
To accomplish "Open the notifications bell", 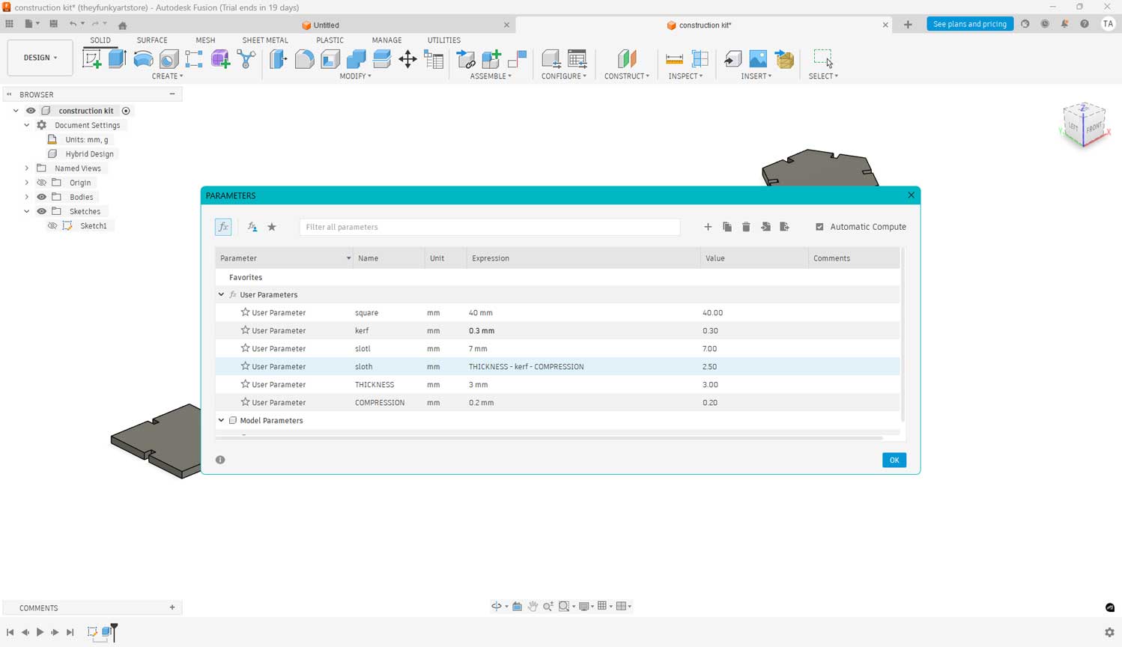I will [x=1064, y=24].
